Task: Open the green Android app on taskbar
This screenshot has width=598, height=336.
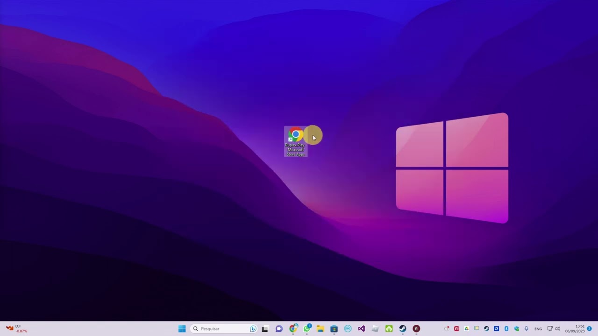Action: (x=389, y=329)
